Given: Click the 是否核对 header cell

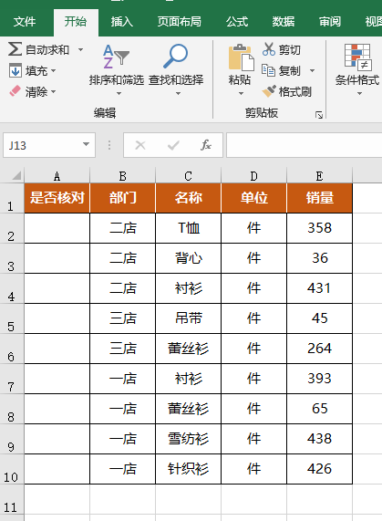Looking at the screenshot, I should pyautogui.click(x=57, y=198).
